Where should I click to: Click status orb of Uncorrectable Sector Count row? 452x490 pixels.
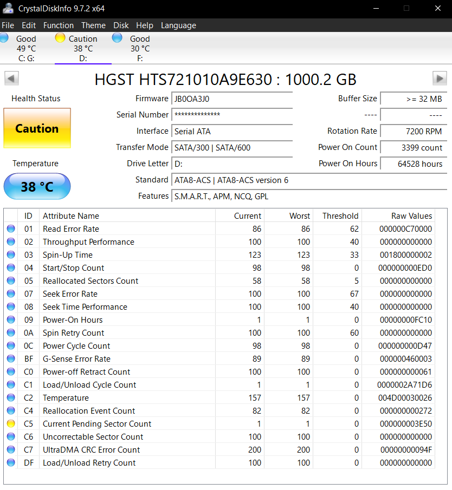click(x=11, y=436)
